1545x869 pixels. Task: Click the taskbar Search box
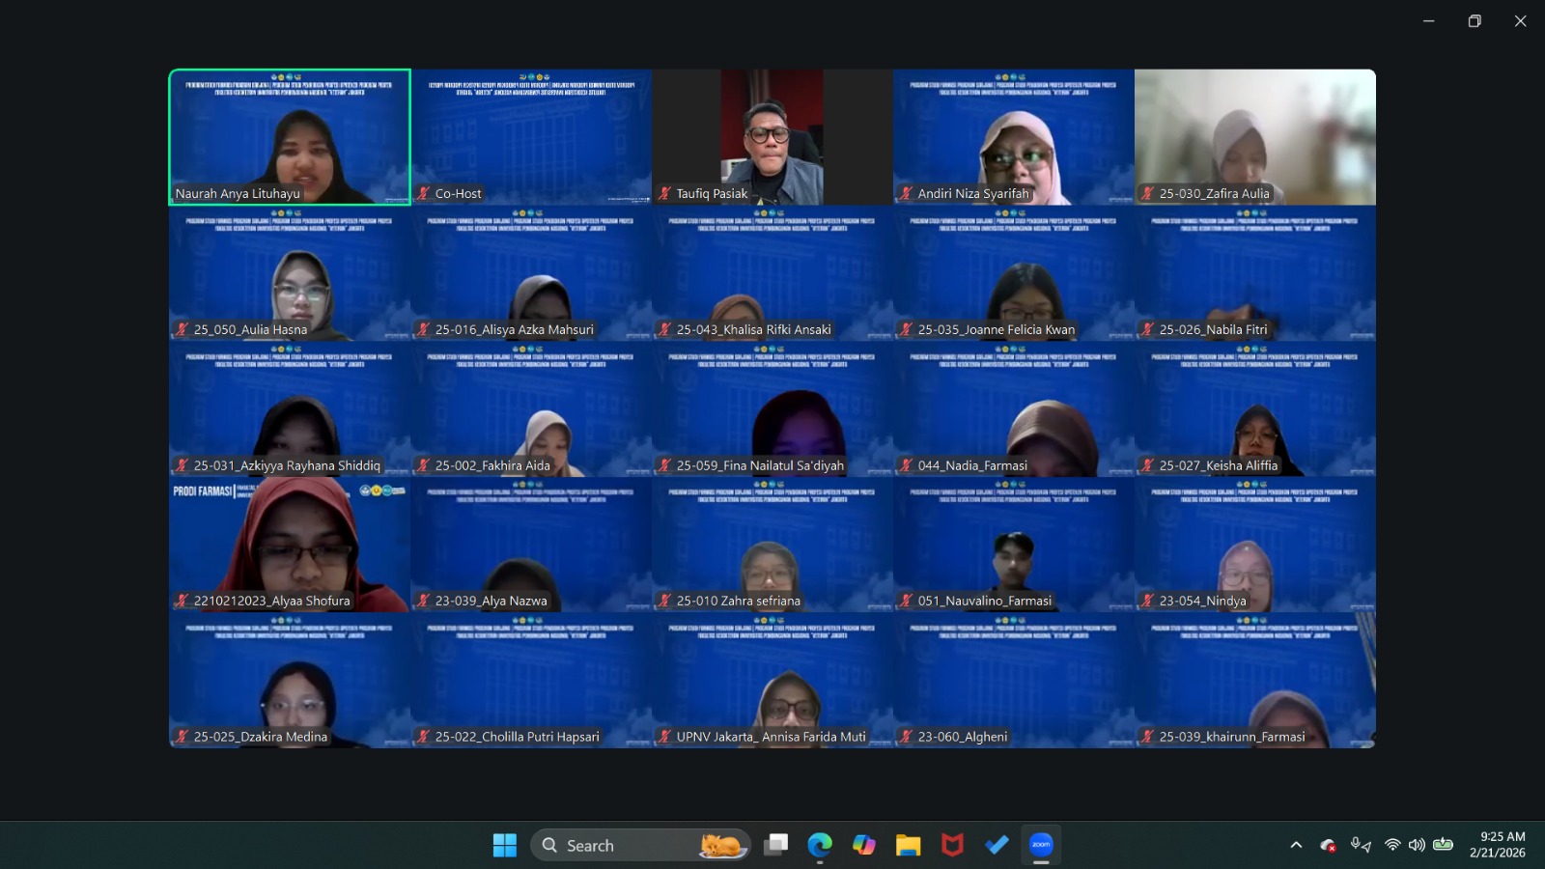coord(618,845)
